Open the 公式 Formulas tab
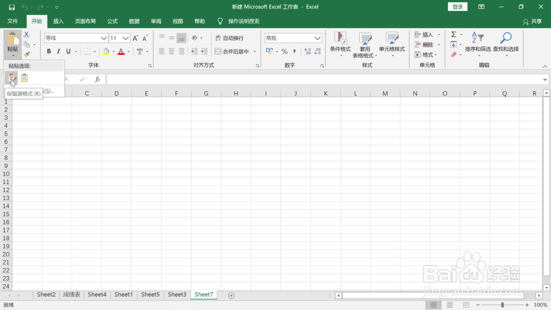 click(112, 21)
